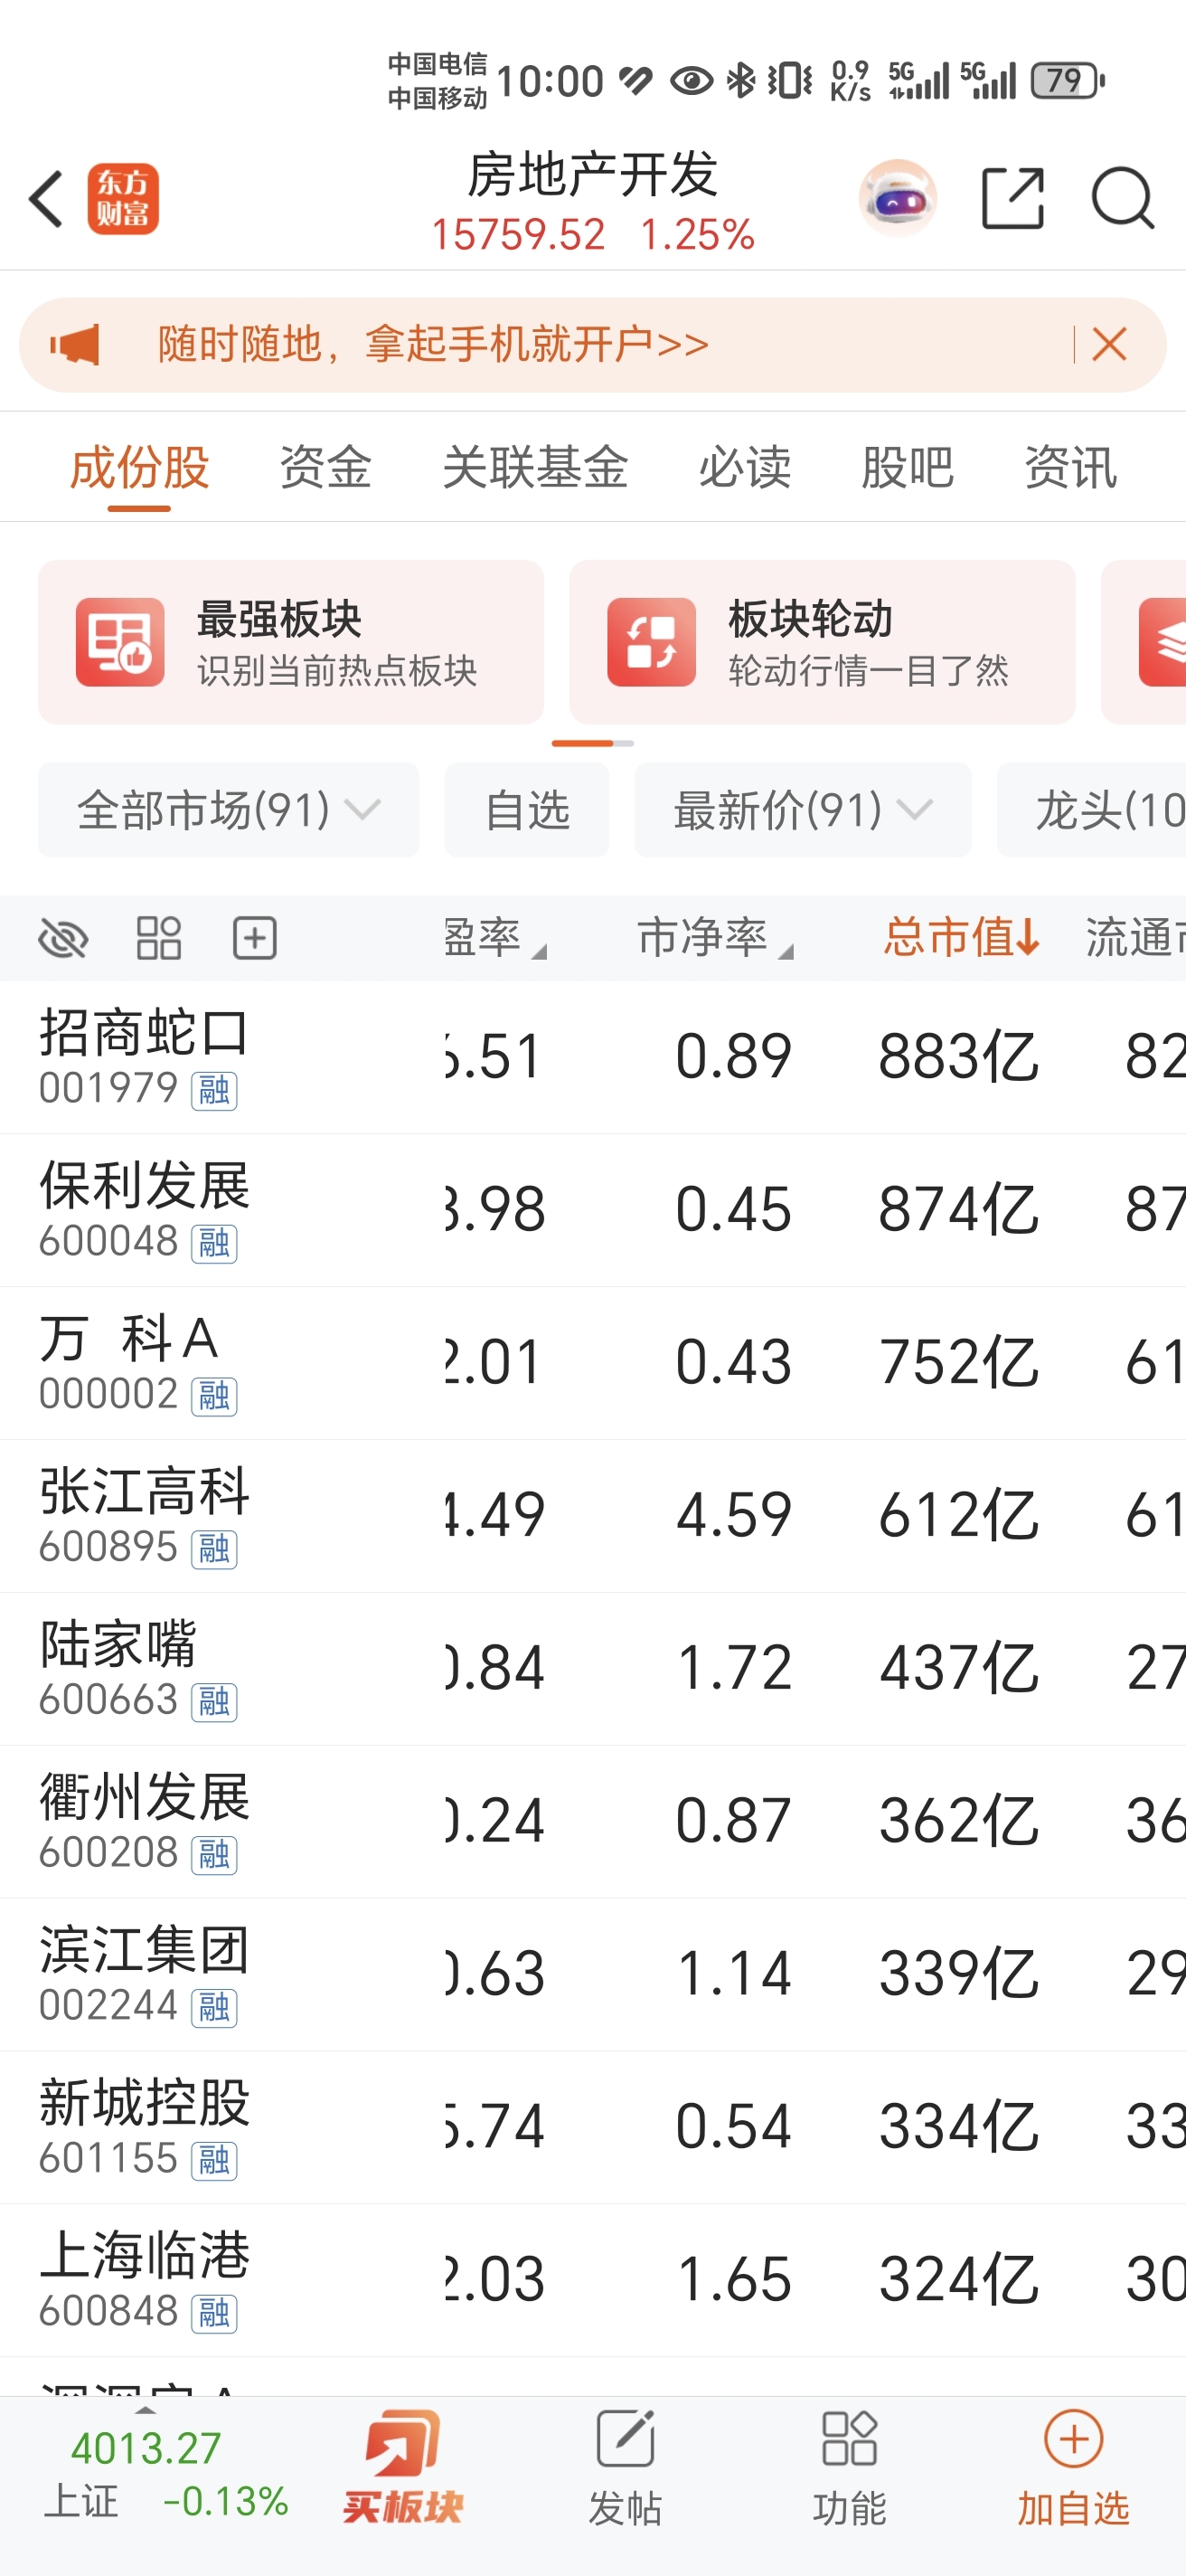Open the 陆家嘴 stock row
1186x2576 pixels.
(592, 1669)
